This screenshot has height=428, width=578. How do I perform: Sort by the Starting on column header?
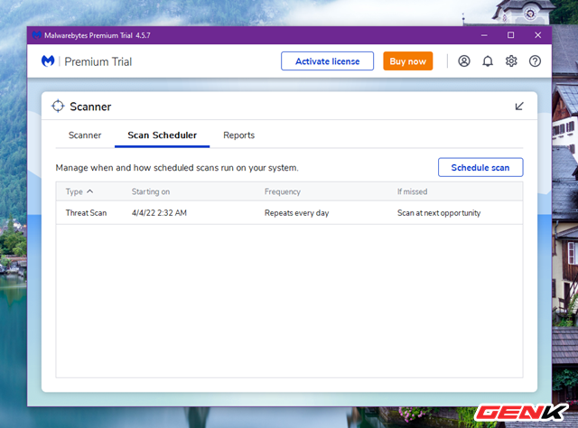click(x=151, y=191)
